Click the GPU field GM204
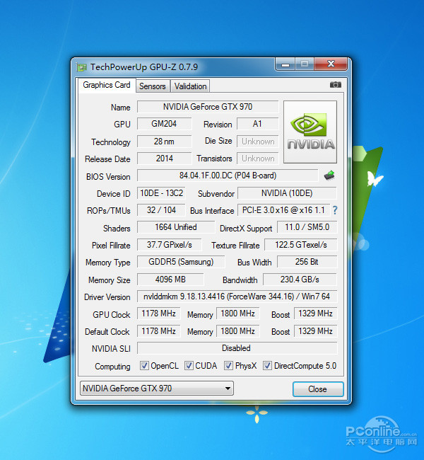This screenshot has width=424, height=460. (x=165, y=124)
